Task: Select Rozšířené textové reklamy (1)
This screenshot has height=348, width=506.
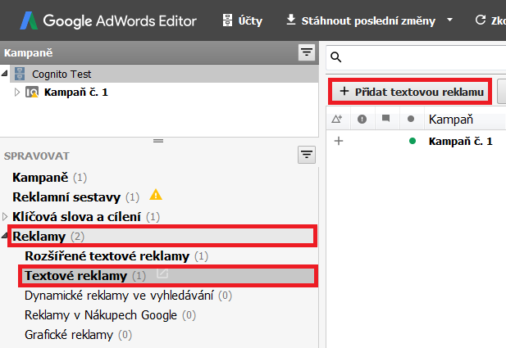Action: pos(116,256)
